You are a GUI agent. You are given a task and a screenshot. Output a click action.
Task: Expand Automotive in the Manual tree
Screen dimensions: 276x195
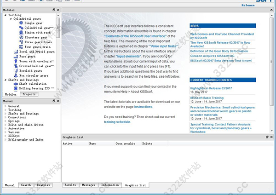point(5,128)
